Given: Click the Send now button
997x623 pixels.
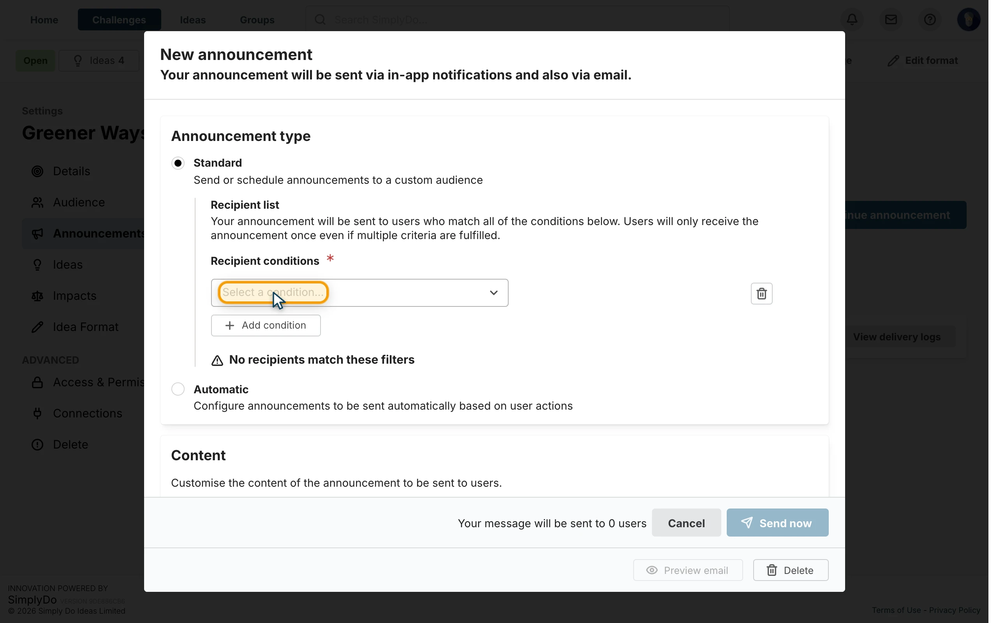Looking at the screenshot, I should click(777, 523).
